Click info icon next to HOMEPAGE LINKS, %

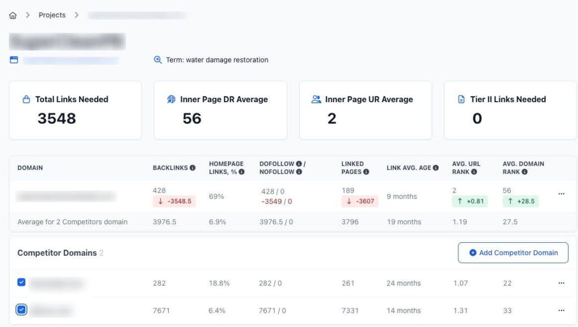point(240,172)
